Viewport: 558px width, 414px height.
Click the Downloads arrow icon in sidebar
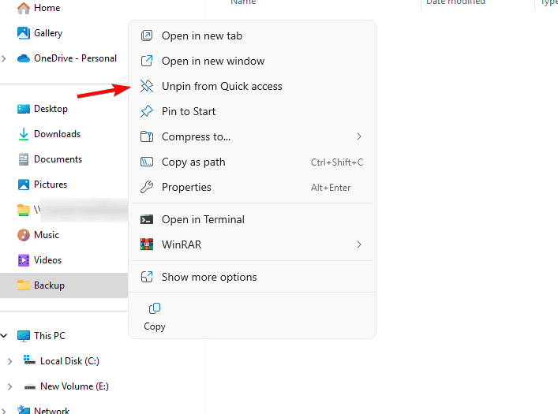(24, 134)
